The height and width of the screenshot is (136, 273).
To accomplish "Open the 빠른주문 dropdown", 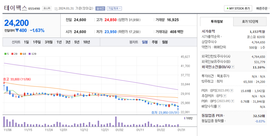I will [263, 8].
